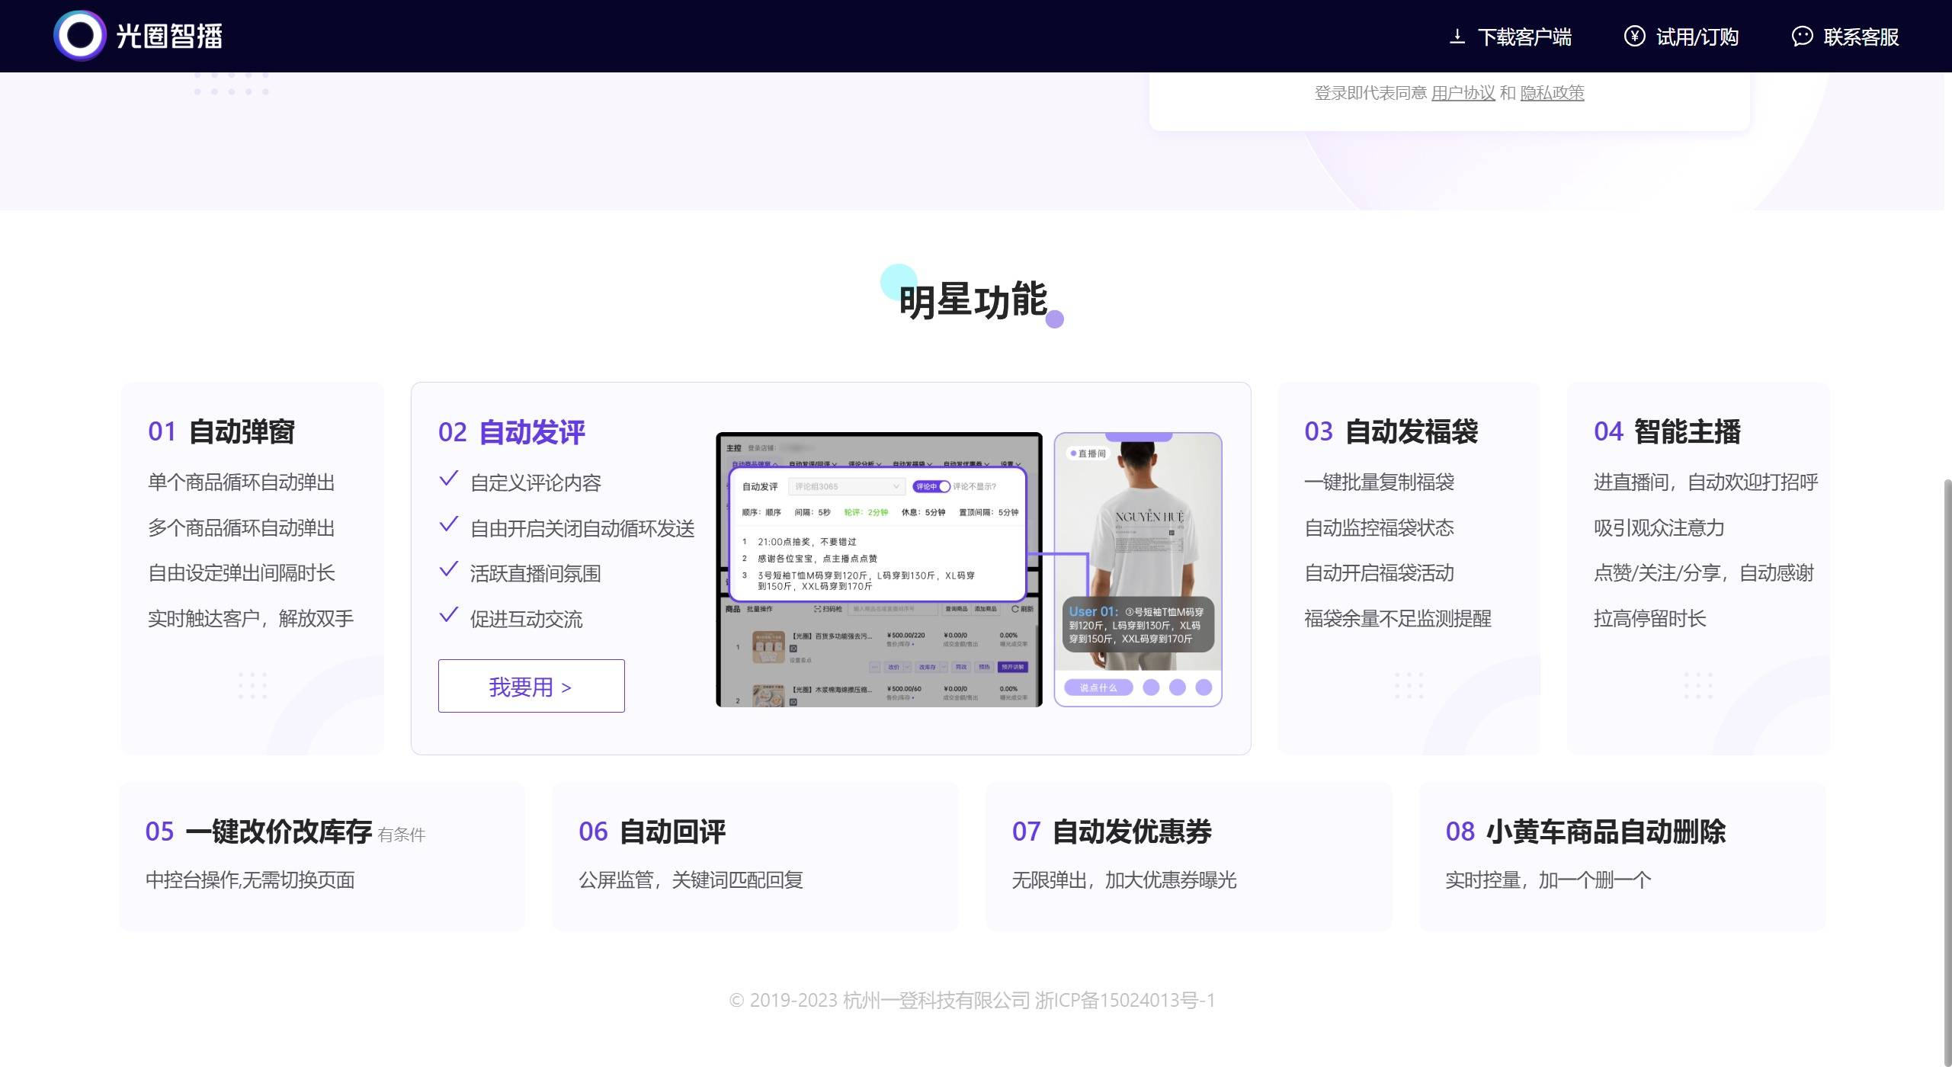Select the 主控 tab
Screen dimensions: 1952x1067
(x=734, y=447)
